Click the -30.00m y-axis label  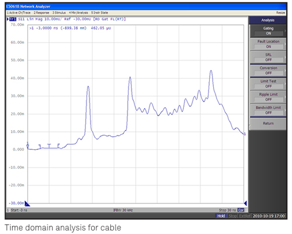click(16, 203)
